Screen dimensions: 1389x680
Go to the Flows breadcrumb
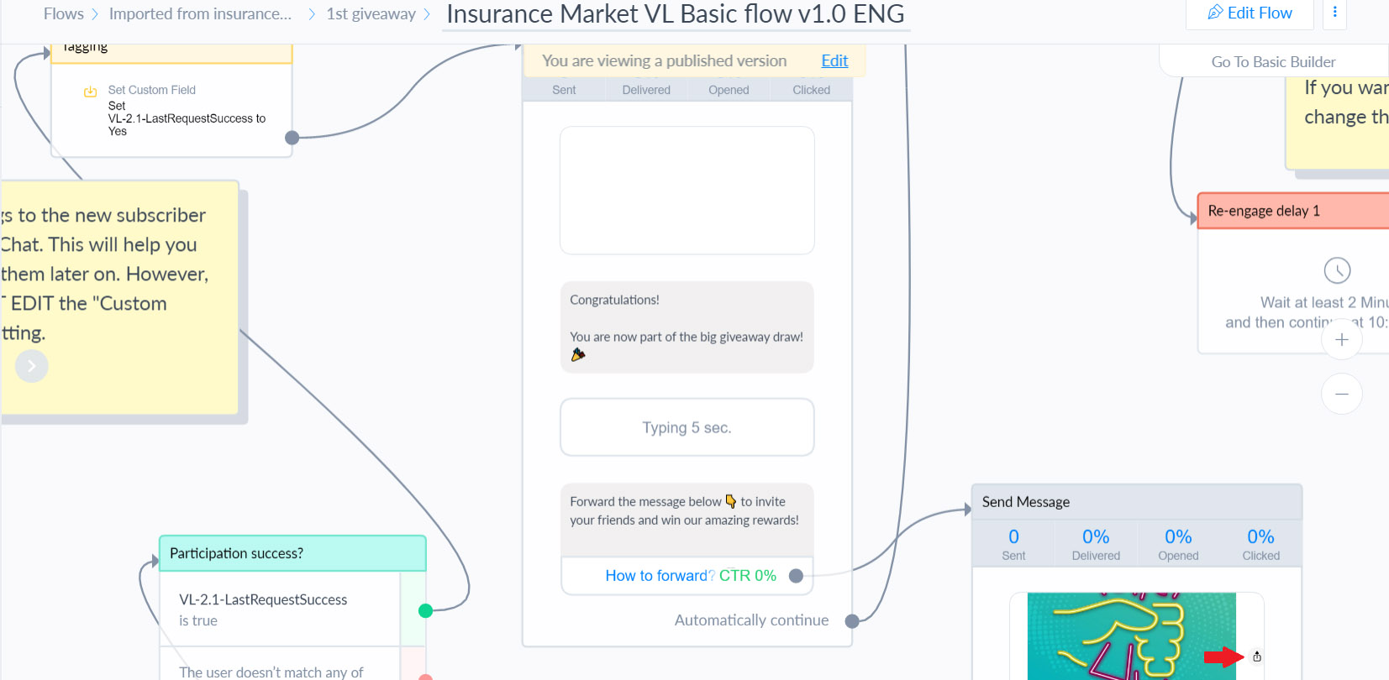64,14
